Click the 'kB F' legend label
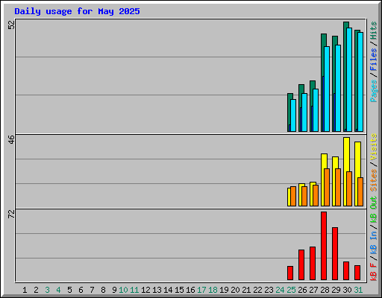Viewport: 382px width, 298px height. coord(374,272)
